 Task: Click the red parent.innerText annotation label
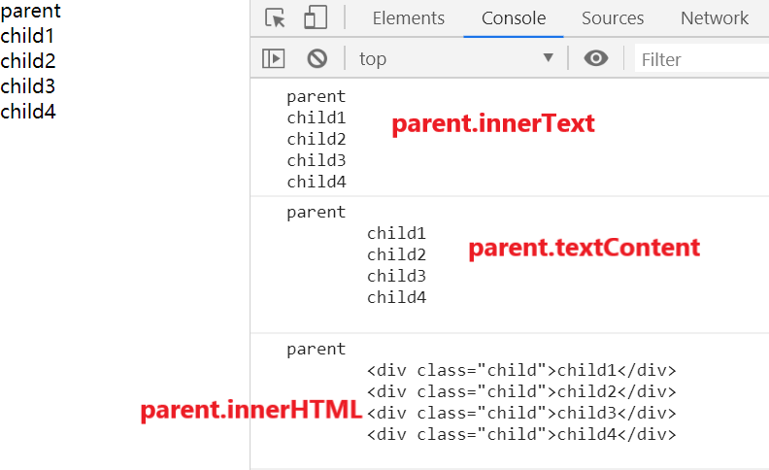[x=492, y=124]
